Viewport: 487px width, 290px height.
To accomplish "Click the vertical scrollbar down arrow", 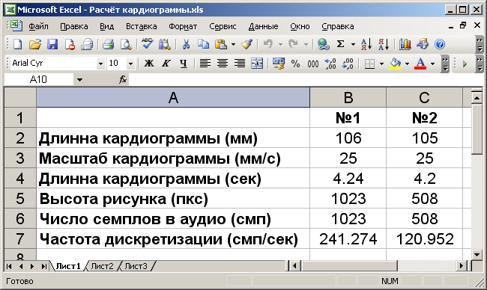I will tap(477, 254).
